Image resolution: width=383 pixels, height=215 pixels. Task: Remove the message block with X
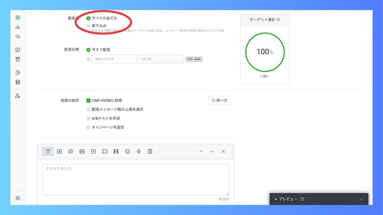223,152
